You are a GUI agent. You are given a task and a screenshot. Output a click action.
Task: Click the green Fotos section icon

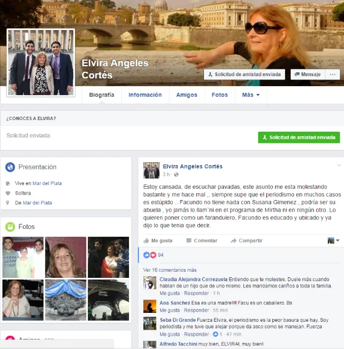click(x=10, y=227)
